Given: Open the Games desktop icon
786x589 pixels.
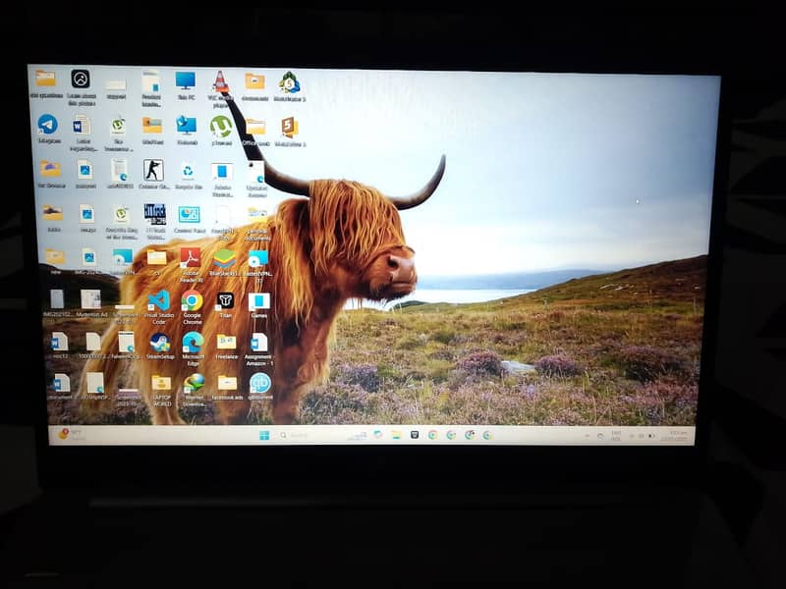Looking at the screenshot, I should (259, 302).
